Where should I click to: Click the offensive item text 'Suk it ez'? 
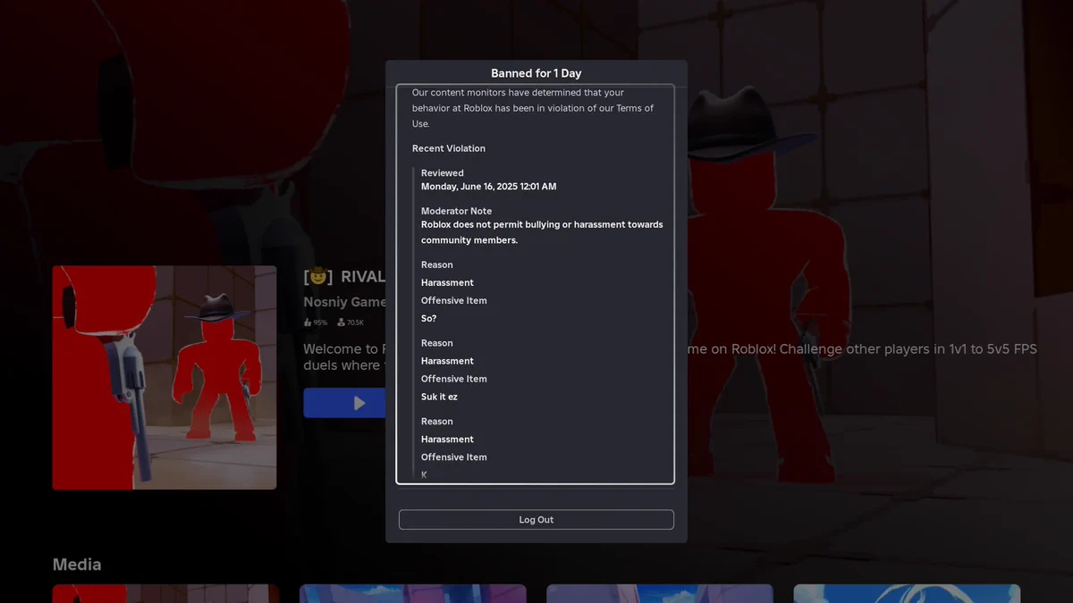439,397
